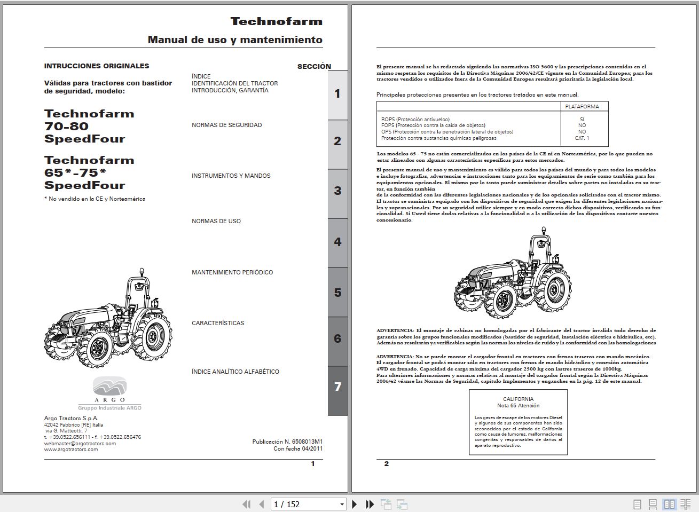Go to the next page
This screenshot has width=699, height=512.
354,504
